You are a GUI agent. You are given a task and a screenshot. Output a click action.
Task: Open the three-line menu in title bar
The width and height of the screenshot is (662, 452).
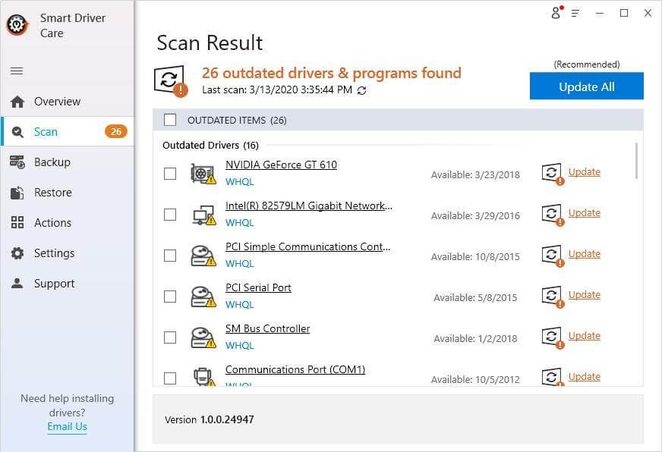click(x=575, y=13)
